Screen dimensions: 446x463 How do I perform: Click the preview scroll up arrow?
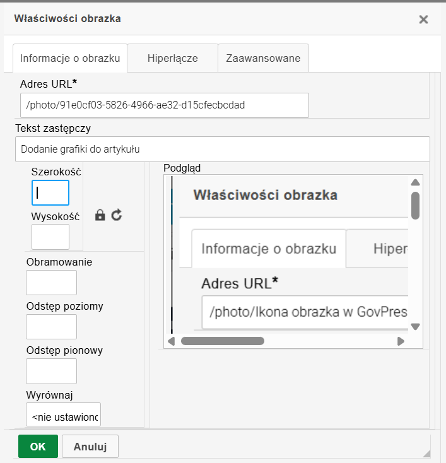415,182
